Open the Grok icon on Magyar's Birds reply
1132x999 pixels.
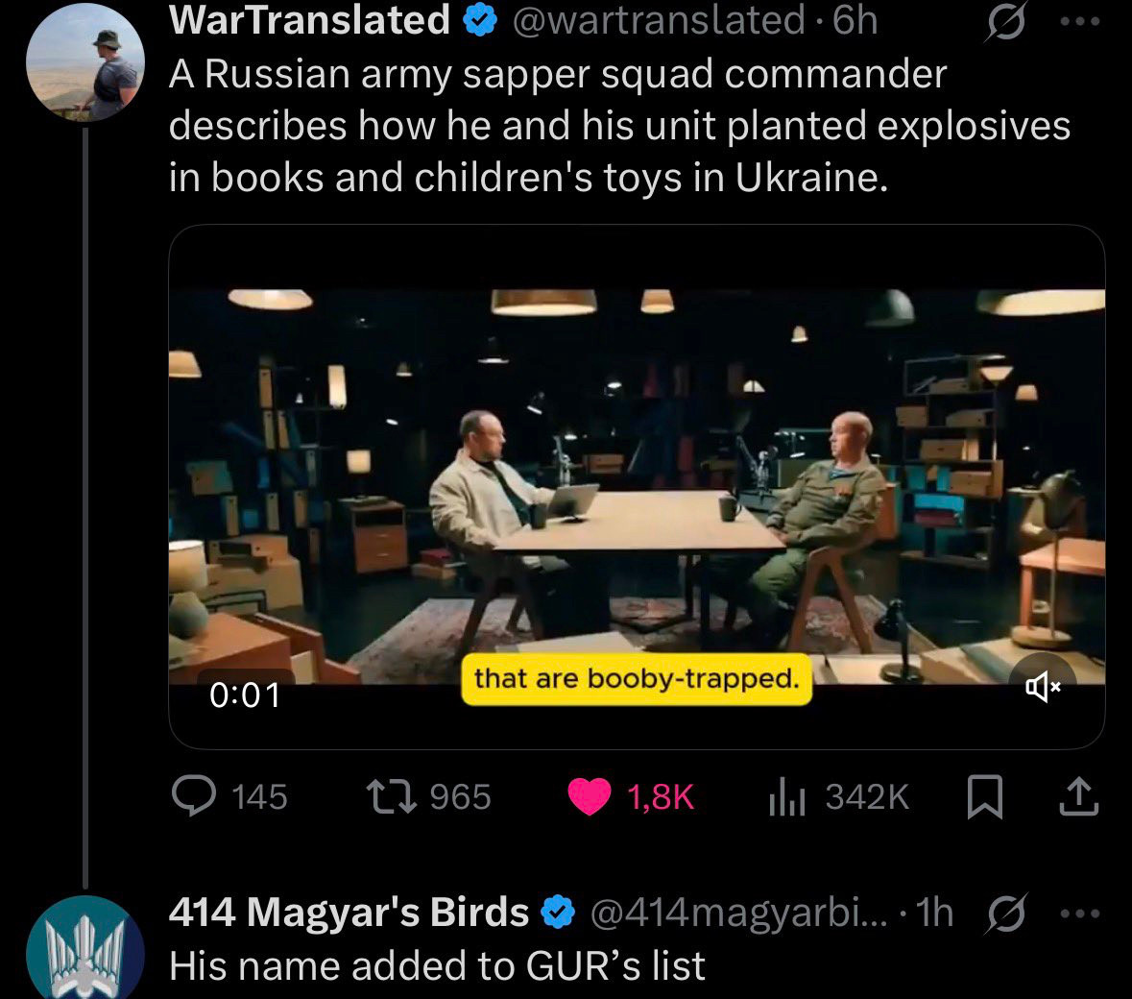1006,914
